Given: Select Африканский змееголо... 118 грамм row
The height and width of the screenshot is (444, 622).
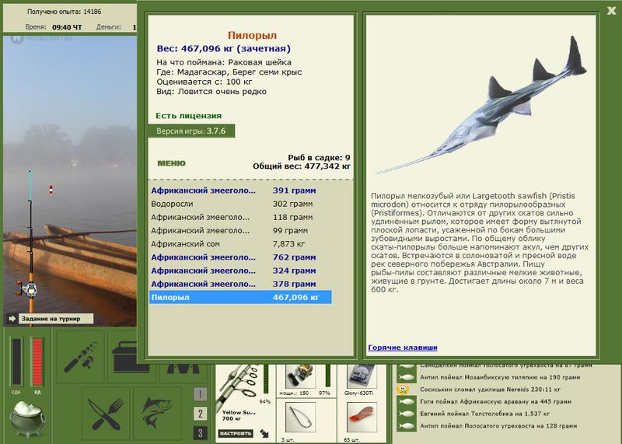Looking at the screenshot, I should [x=240, y=218].
